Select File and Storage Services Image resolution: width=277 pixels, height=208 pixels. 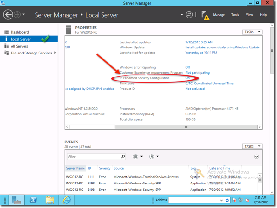click(x=31, y=53)
